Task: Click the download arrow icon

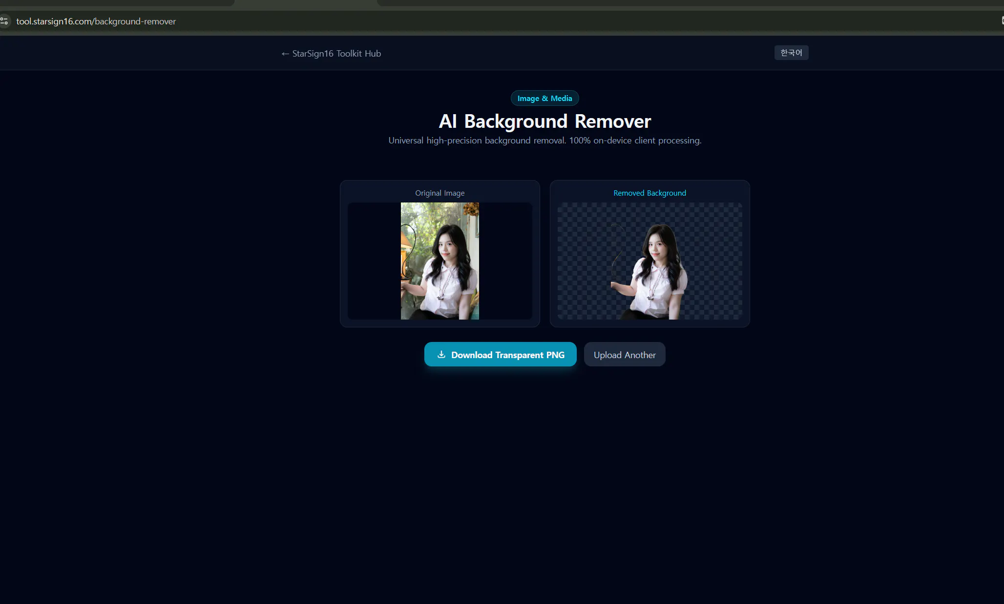Action: coord(441,355)
